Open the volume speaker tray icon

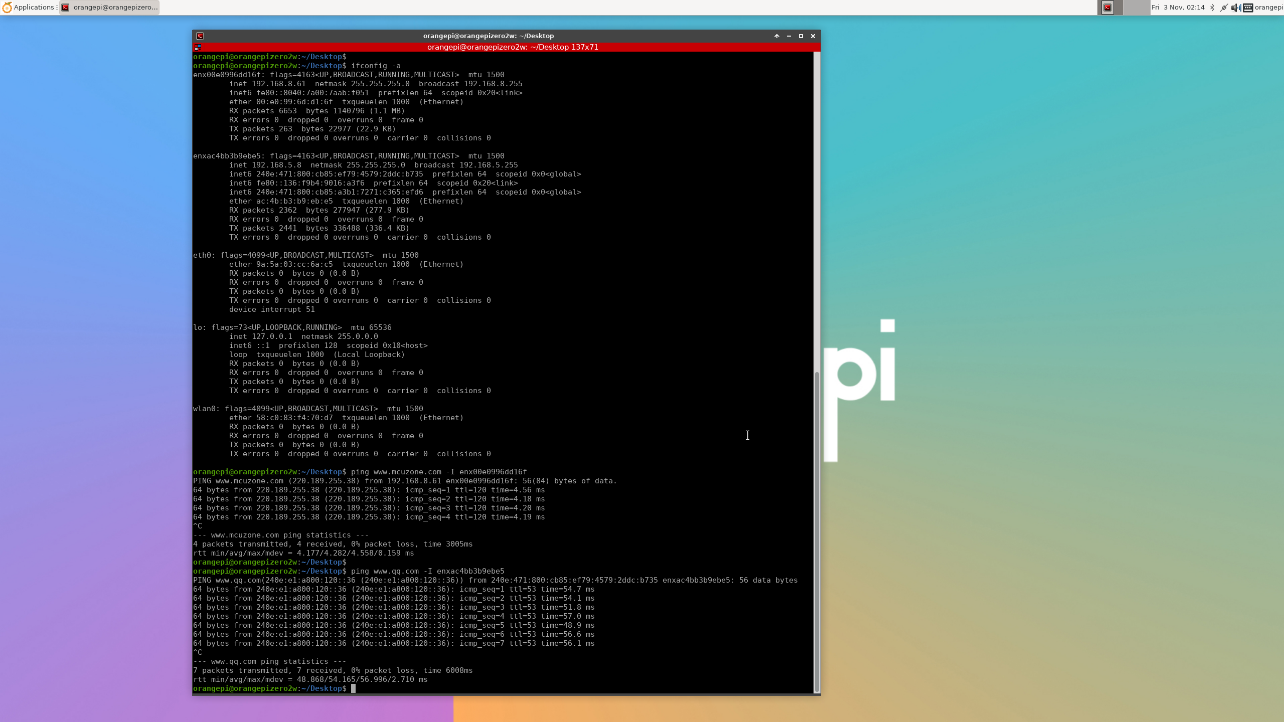1236,8
